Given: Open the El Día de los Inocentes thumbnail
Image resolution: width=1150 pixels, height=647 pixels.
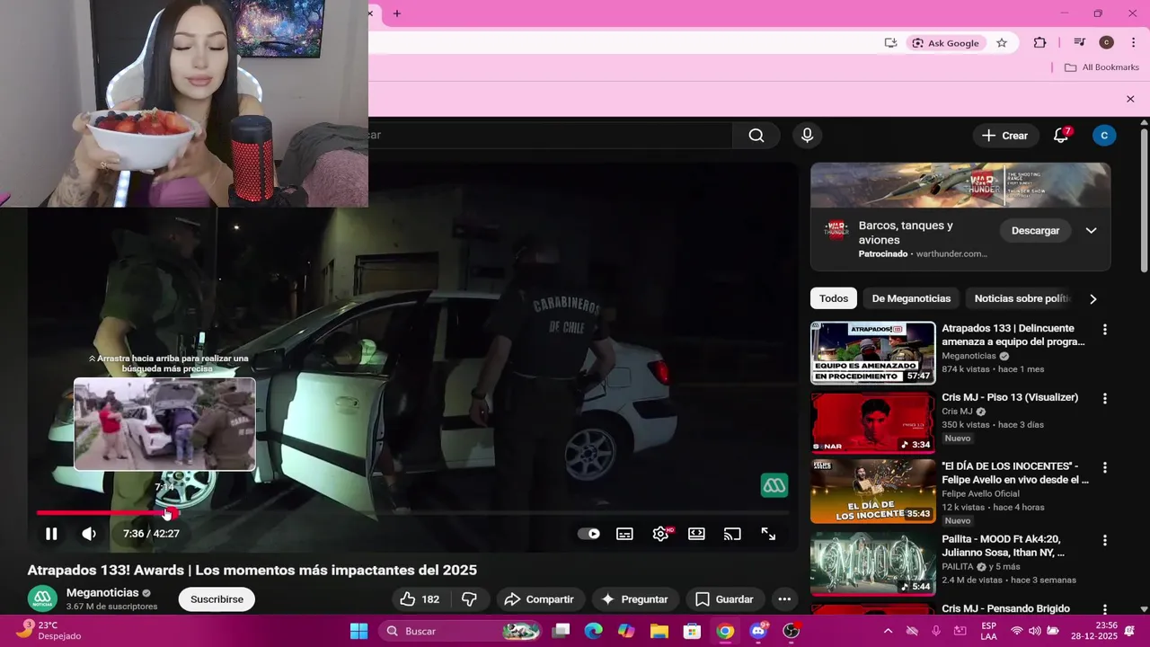Looking at the screenshot, I should tap(873, 491).
